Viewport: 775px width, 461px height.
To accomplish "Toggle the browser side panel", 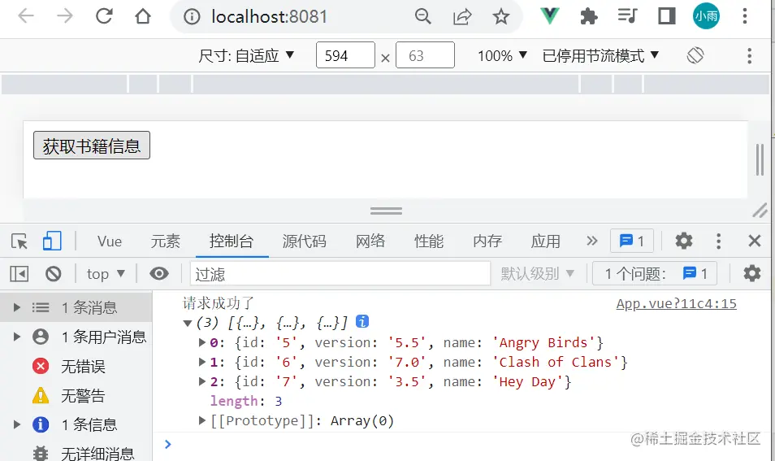I will pos(667,16).
